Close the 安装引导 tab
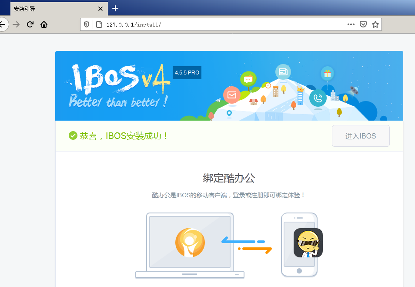Image resolution: width=415 pixels, height=287 pixels. (100, 9)
